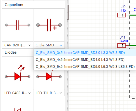This screenshot has width=136, height=111.
Task: Click the J11 designator label
Action: pos(123,37)
